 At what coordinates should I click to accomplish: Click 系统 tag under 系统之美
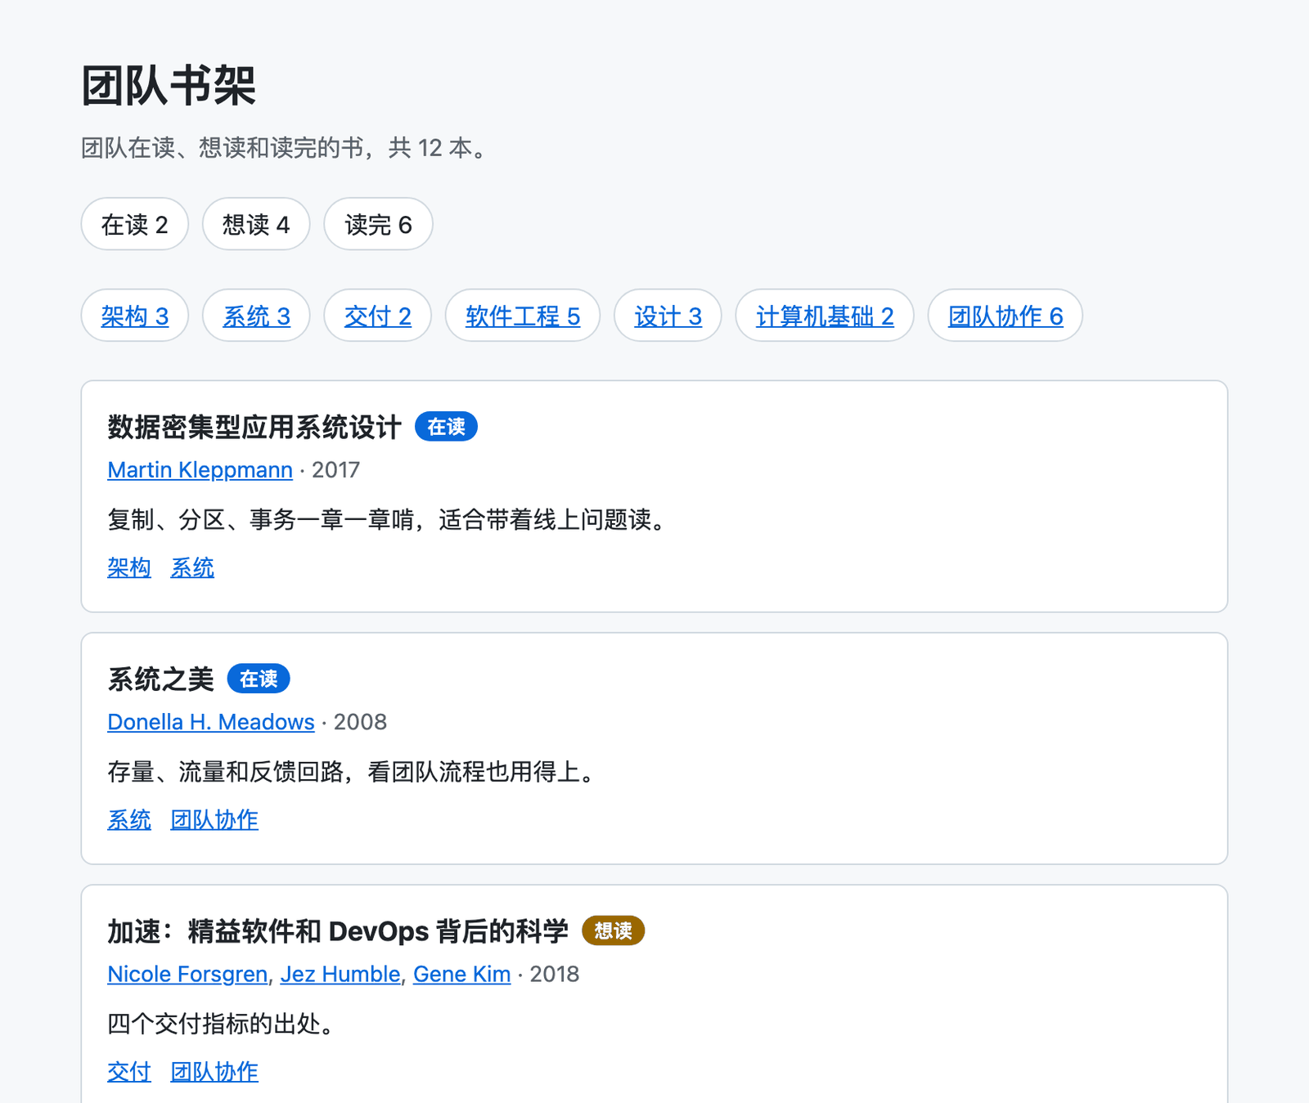click(129, 819)
